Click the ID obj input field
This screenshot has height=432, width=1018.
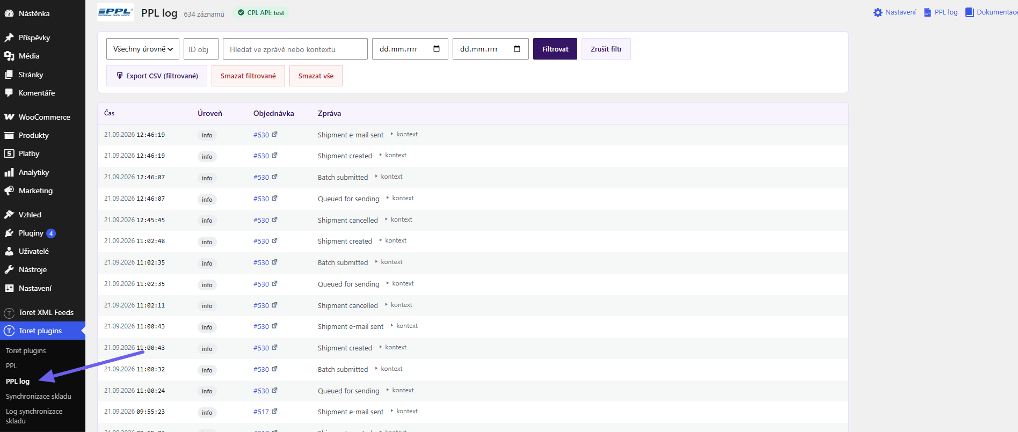(x=201, y=49)
